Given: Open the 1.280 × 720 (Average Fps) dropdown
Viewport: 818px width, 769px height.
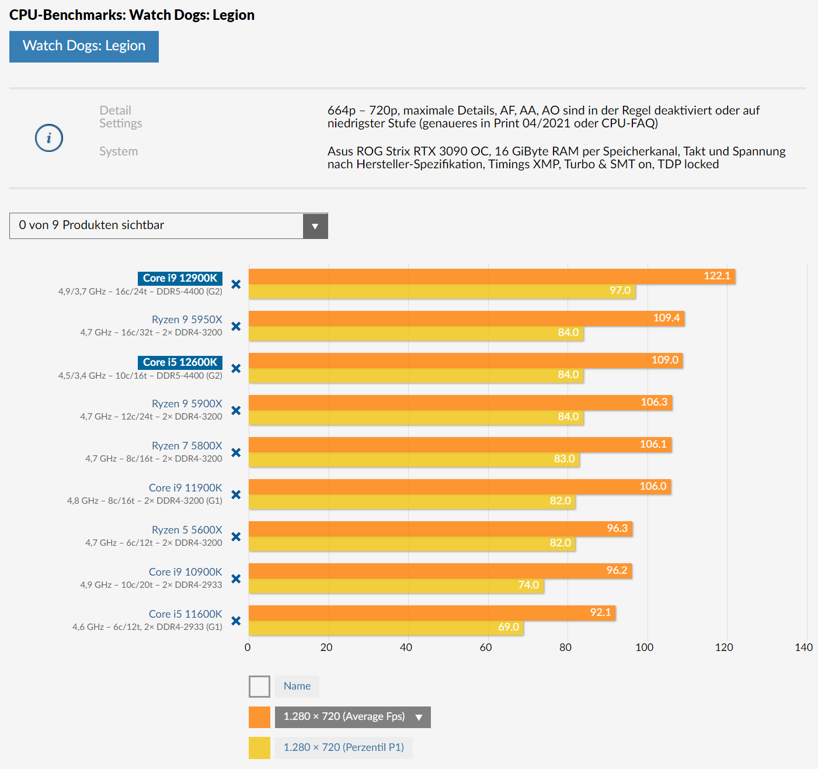Looking at the screenshot, I should pos(353,717).
